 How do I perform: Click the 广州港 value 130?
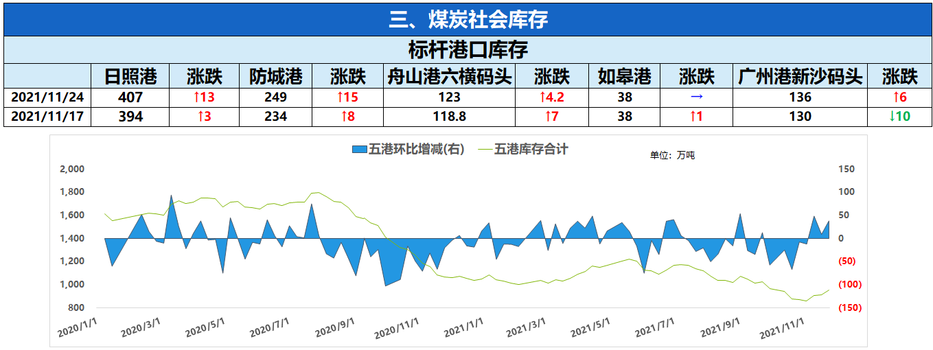[800, 117]
